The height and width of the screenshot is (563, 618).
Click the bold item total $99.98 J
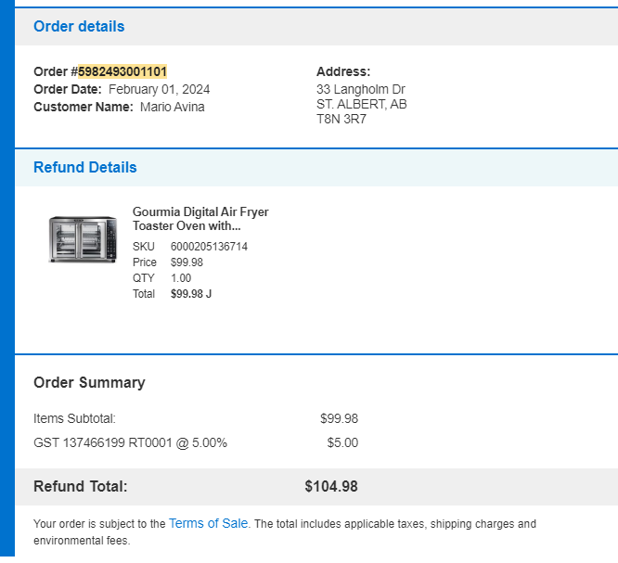click(x=191, y=294)
